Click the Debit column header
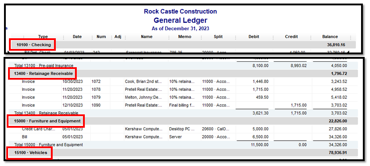 pos(254,36)
